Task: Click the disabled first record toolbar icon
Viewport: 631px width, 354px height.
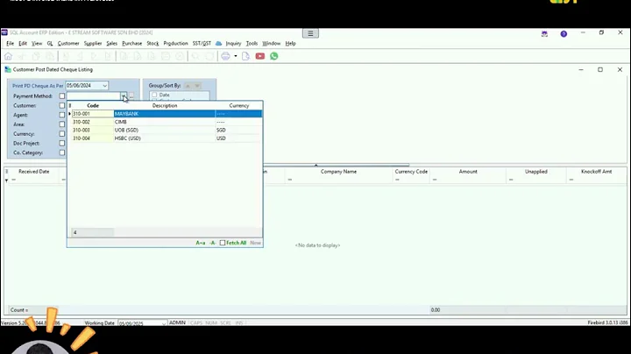Action: tap(66, 56)
